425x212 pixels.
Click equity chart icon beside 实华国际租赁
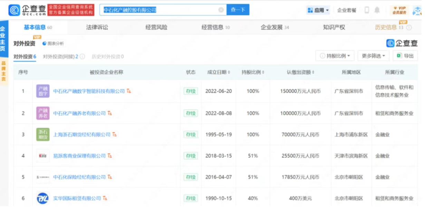tap(105, 198)
